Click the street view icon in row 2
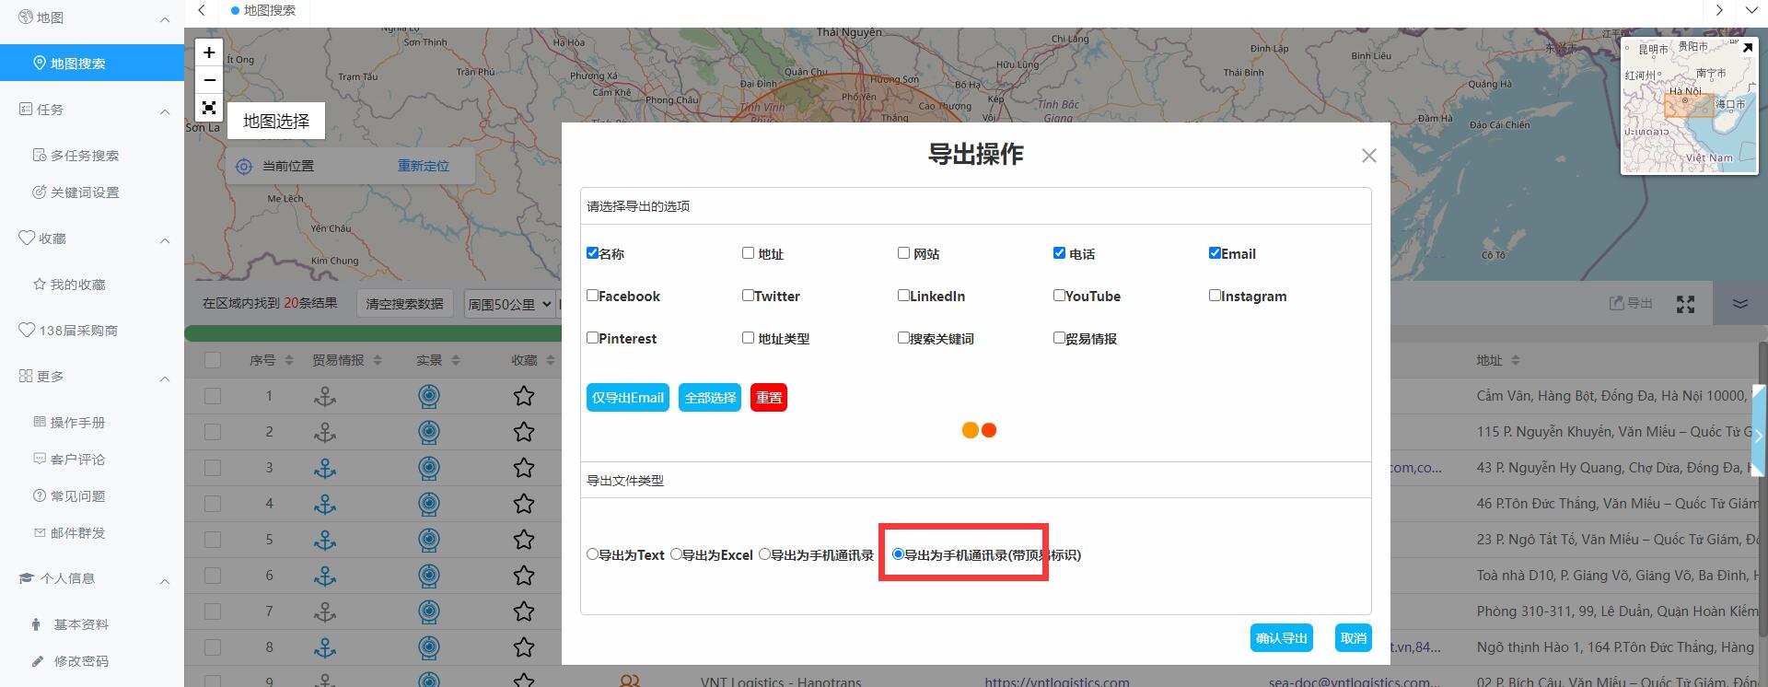This screenshot has height=687, width=1768. click(428, 432)
